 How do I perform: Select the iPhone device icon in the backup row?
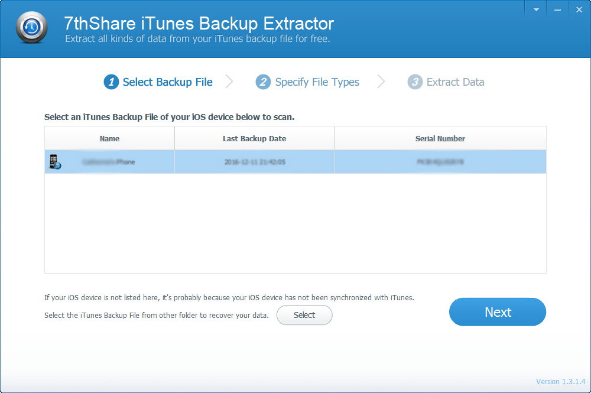click(x=55, y=162)
